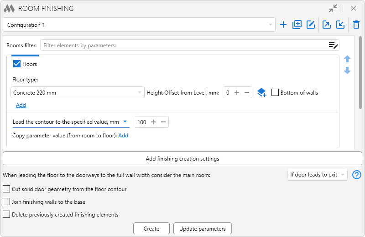The height and width of the screenshot is (237, 365).
Task: Import configuration from file
Action: tap(340, 25)
